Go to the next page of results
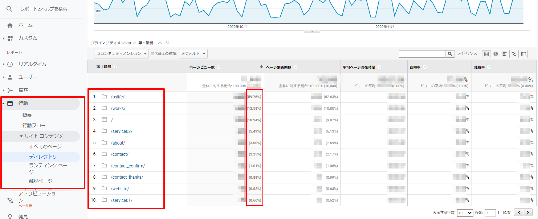 pos(528,212)
